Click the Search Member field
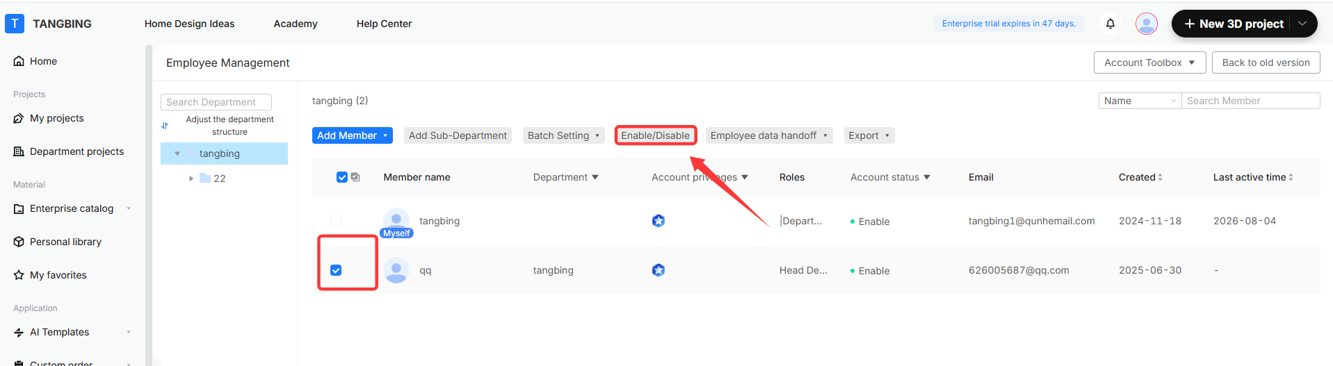1333x366 pixels. (1250, 101)
